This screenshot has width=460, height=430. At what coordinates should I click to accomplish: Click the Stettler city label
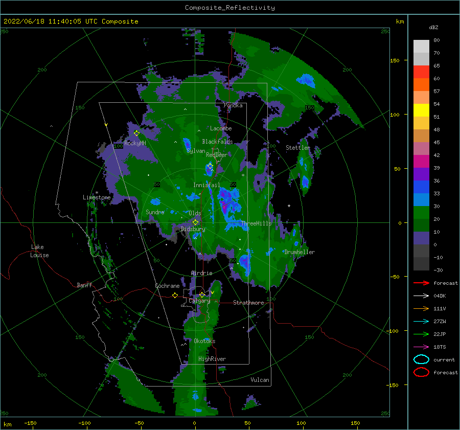coord(298,148)
